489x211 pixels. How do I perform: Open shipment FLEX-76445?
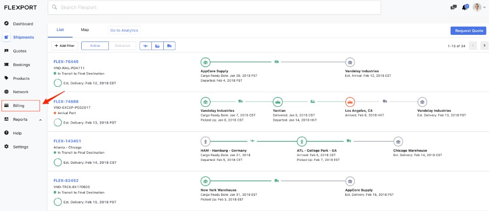pyautogui.click(x=66, y=62)
